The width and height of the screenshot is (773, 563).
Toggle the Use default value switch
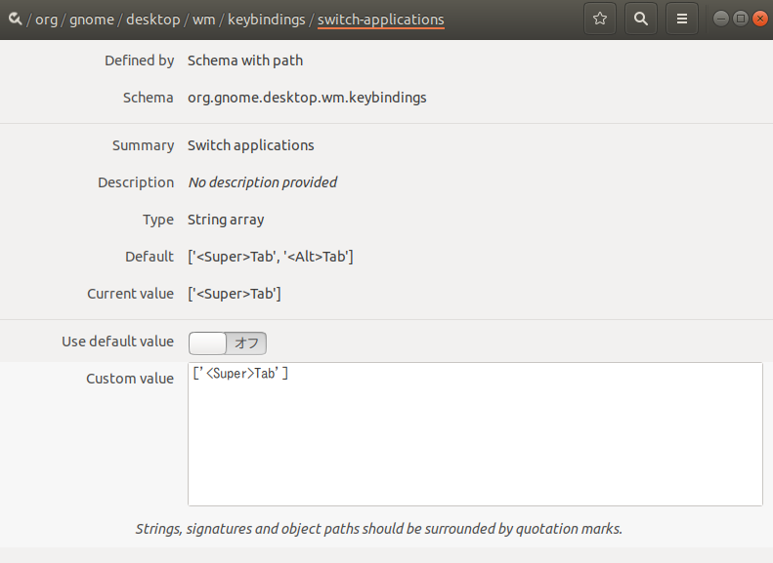click(x=228, y=343)
